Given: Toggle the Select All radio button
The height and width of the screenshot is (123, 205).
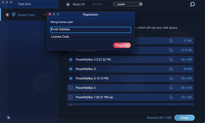Looking at the screenshot, I should point(68,4).
